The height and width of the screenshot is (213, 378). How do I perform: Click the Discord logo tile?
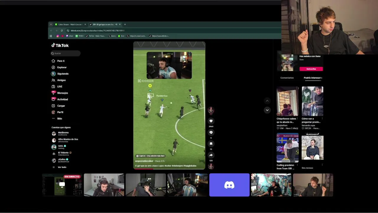(x=229, y=185)
